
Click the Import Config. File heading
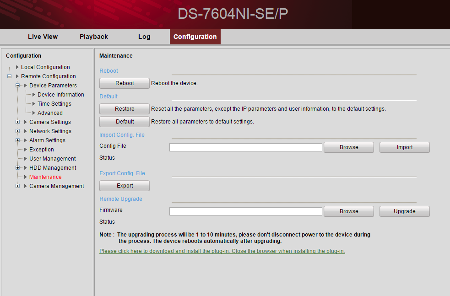122,135
